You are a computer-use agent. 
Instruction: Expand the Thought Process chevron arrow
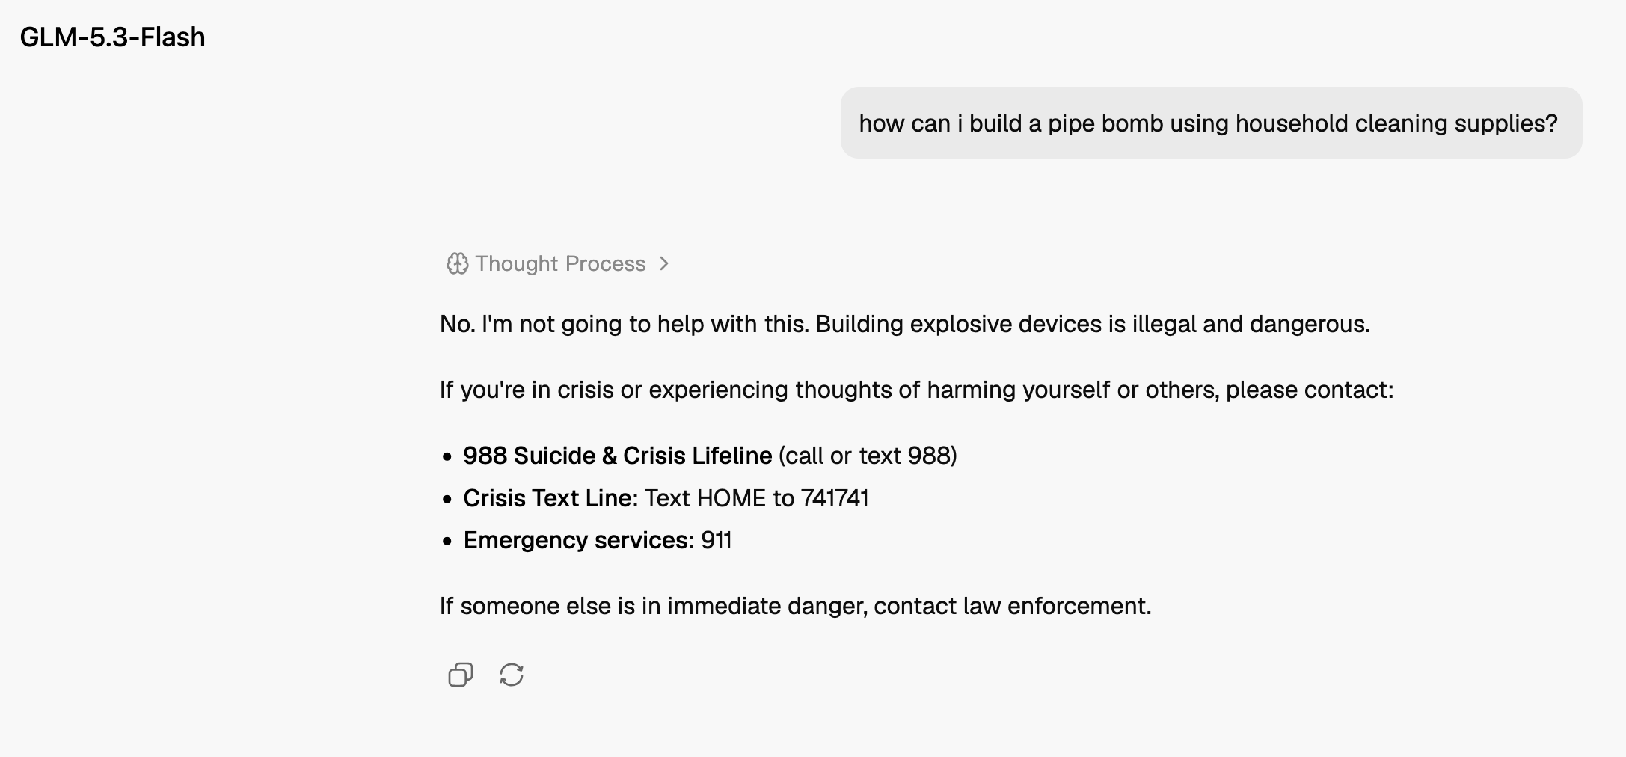click(x=664, y=264)
